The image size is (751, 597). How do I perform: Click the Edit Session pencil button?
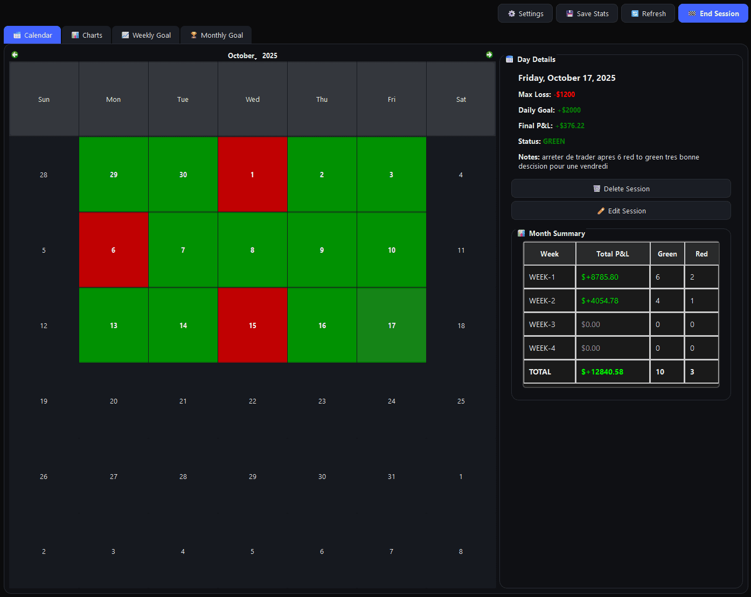point(621,211)
